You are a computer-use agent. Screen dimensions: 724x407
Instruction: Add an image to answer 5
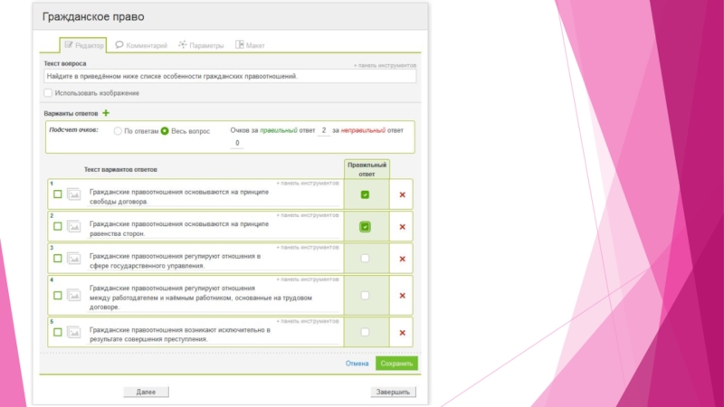tap(74, 332)
